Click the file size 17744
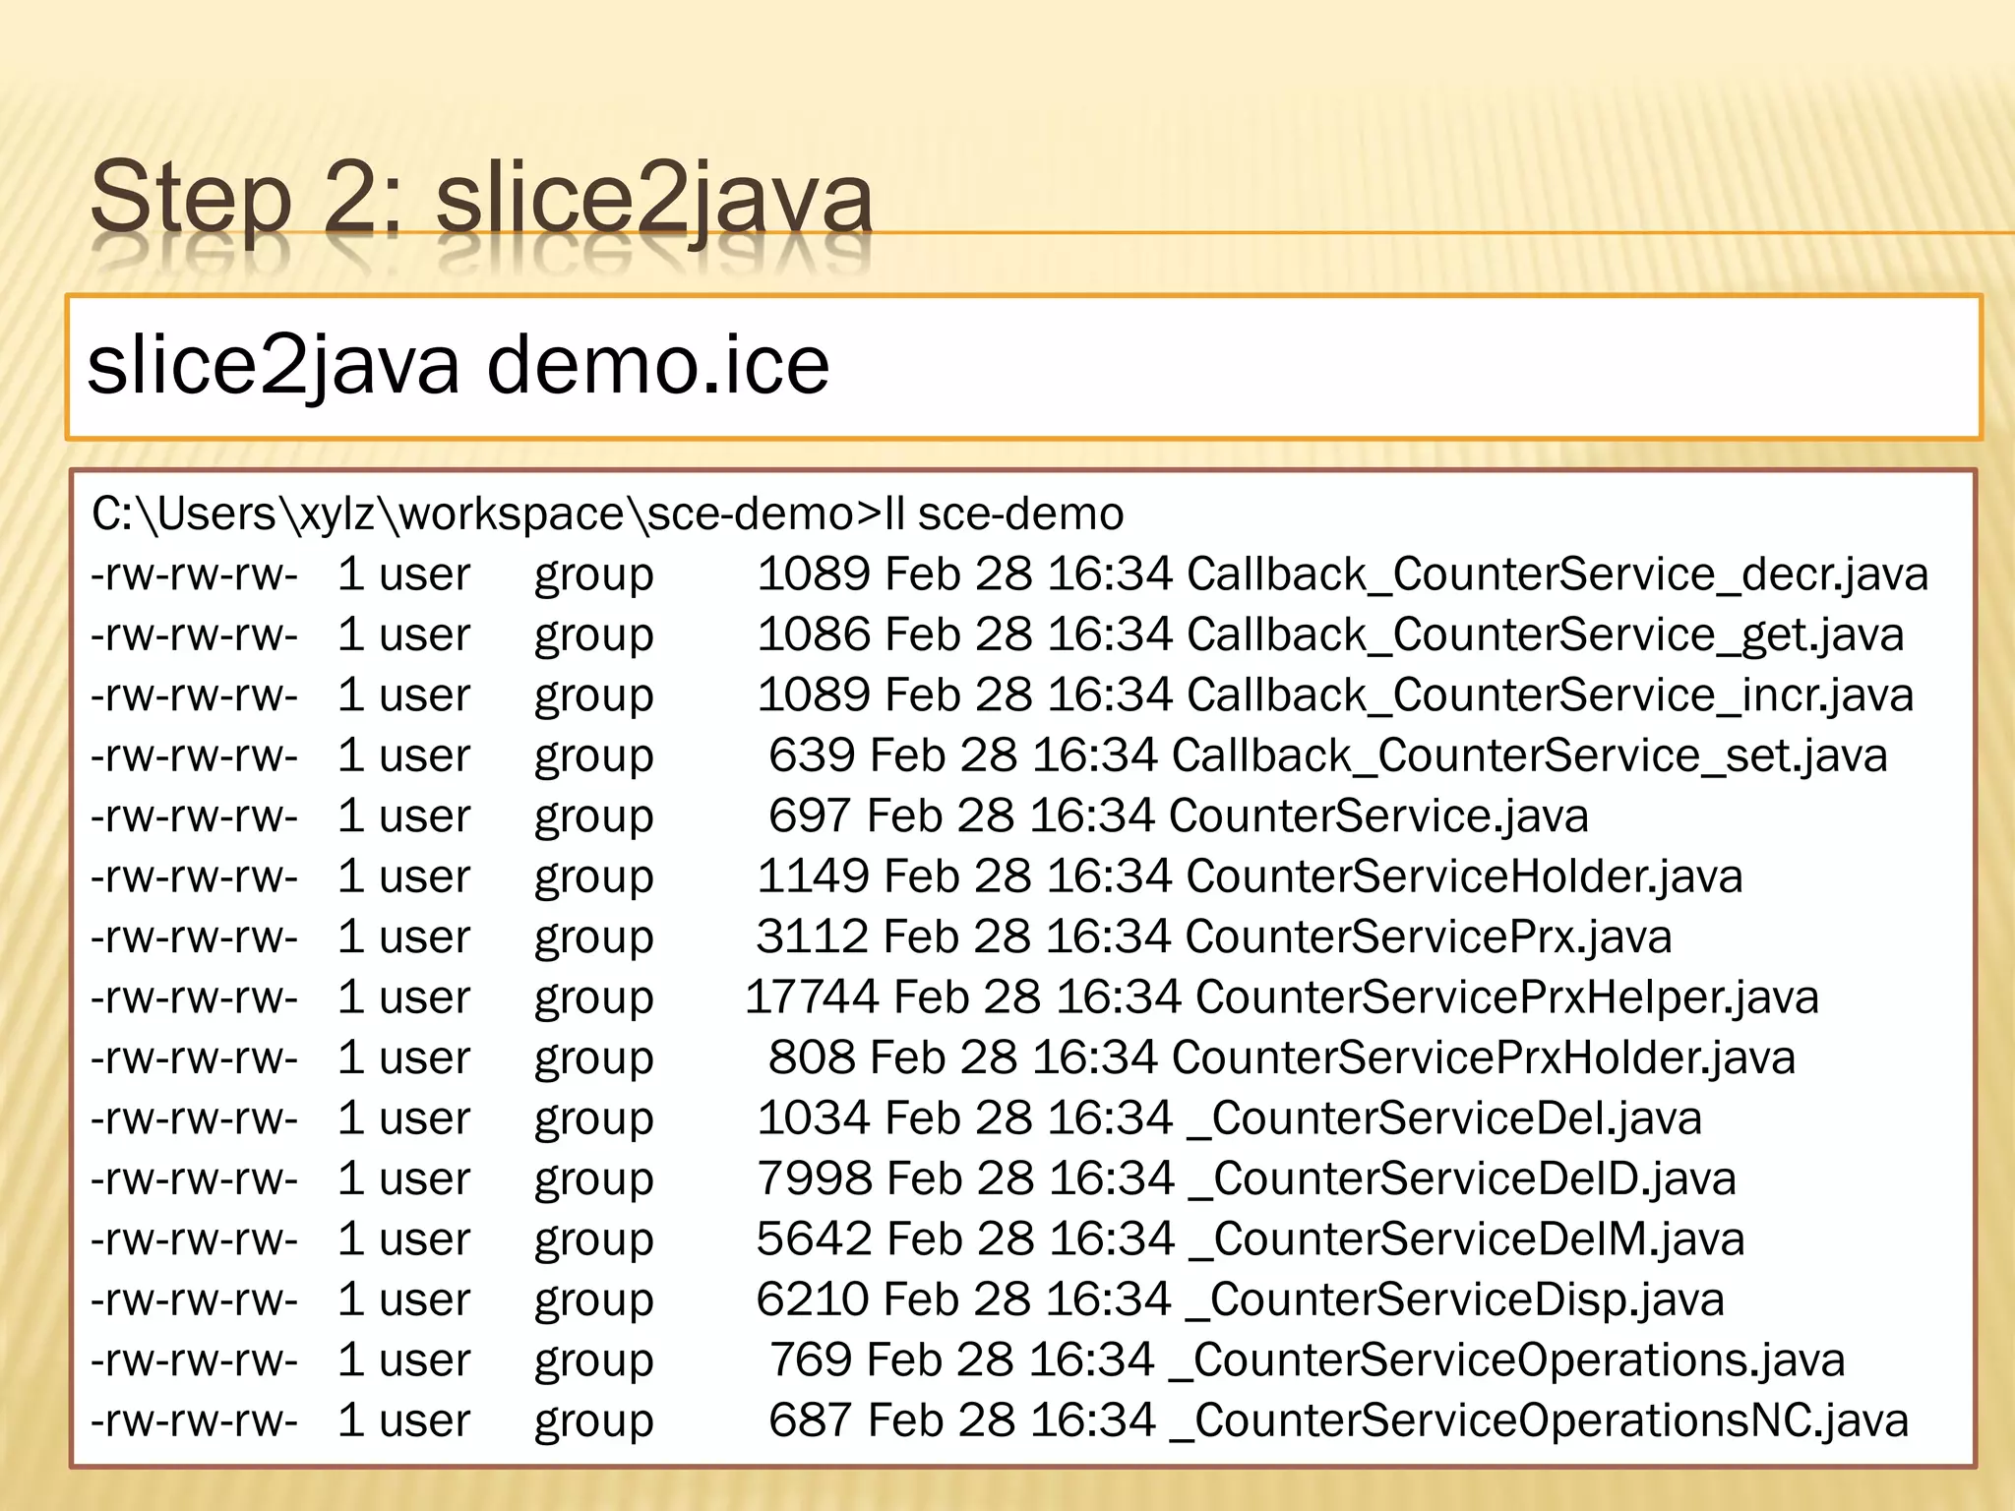2015x1511 pixels. [x=812, y=997]
